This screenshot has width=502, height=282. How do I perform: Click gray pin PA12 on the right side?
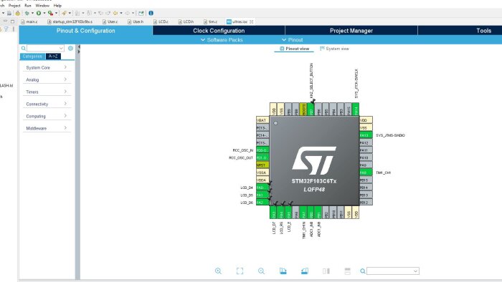pos(366,142)
